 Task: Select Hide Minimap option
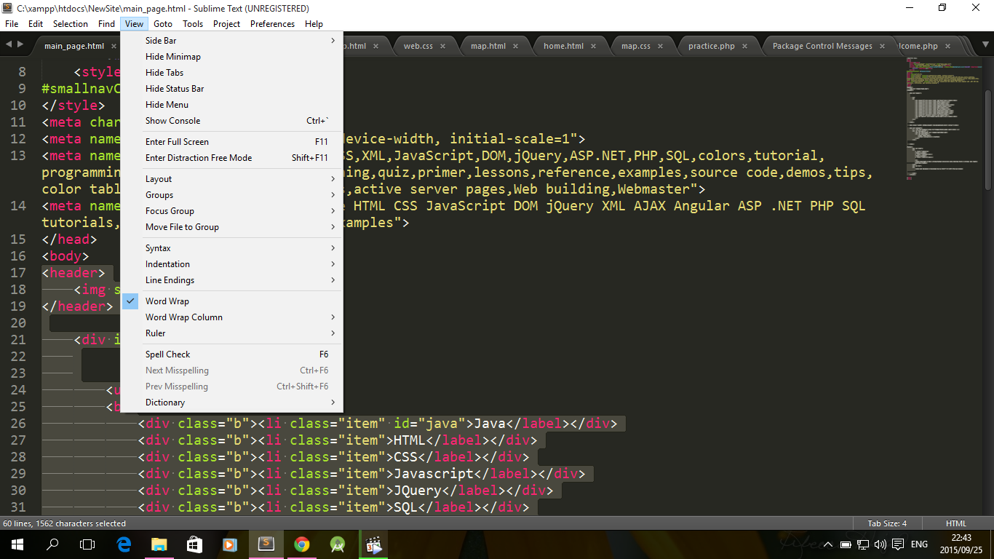coord(231,57)
